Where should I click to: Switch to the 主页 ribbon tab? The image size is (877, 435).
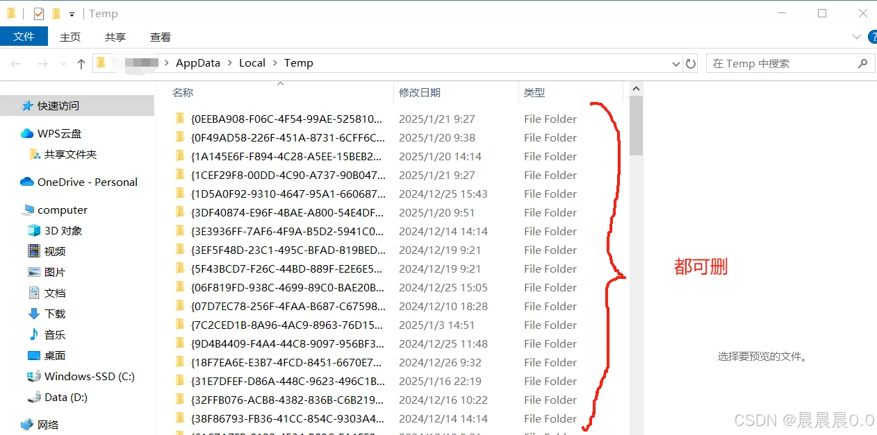(70, 37)
